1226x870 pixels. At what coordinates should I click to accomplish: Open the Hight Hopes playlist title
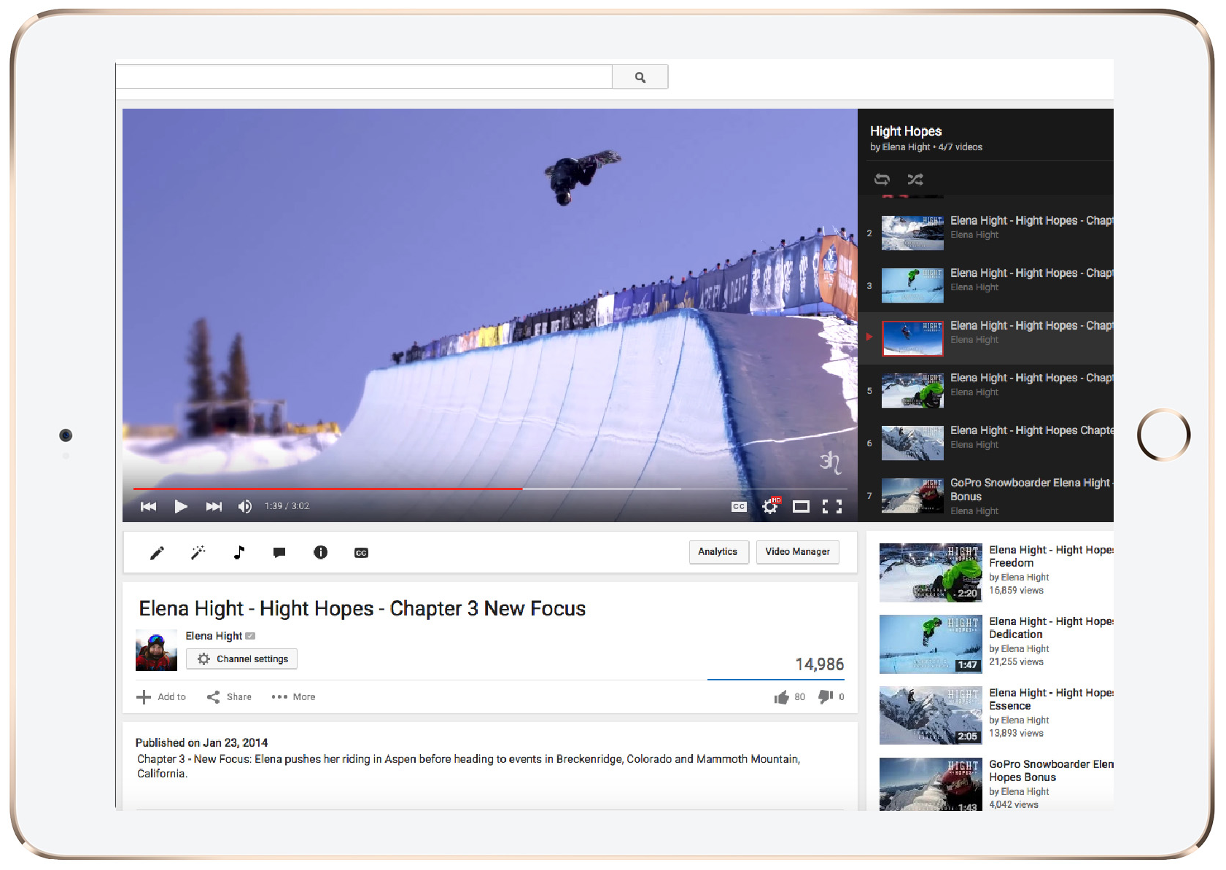(x=906, y=131)
